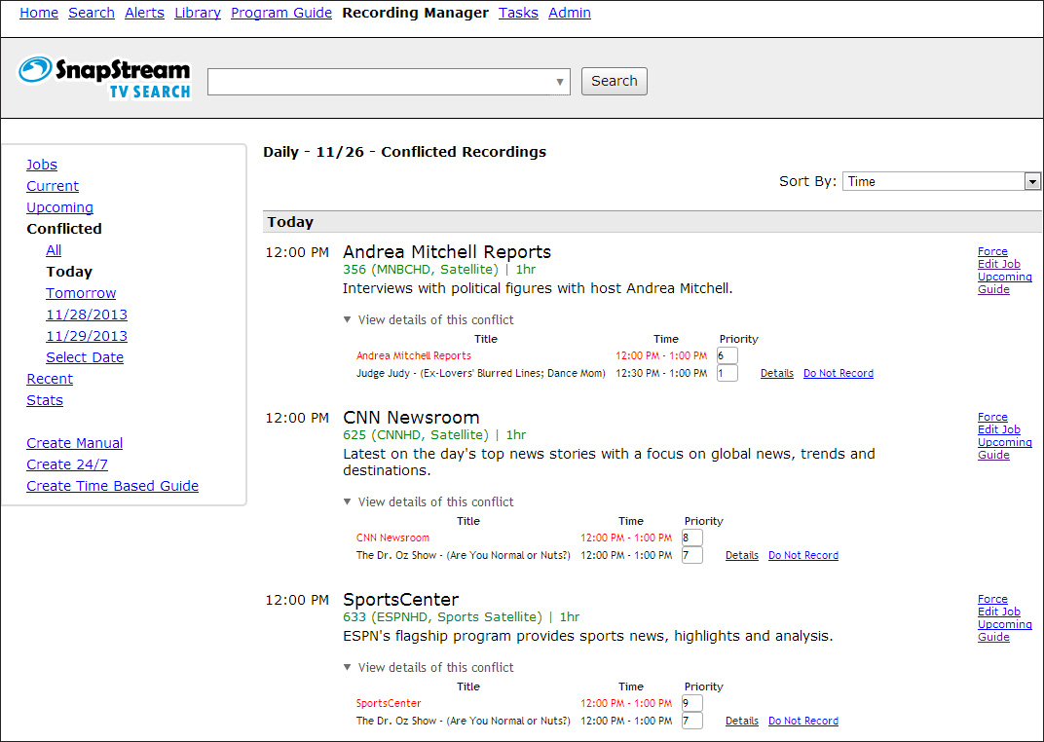Go to the Library menu item
This screenshot has width=1044, height=742.
tap(198, 13)
